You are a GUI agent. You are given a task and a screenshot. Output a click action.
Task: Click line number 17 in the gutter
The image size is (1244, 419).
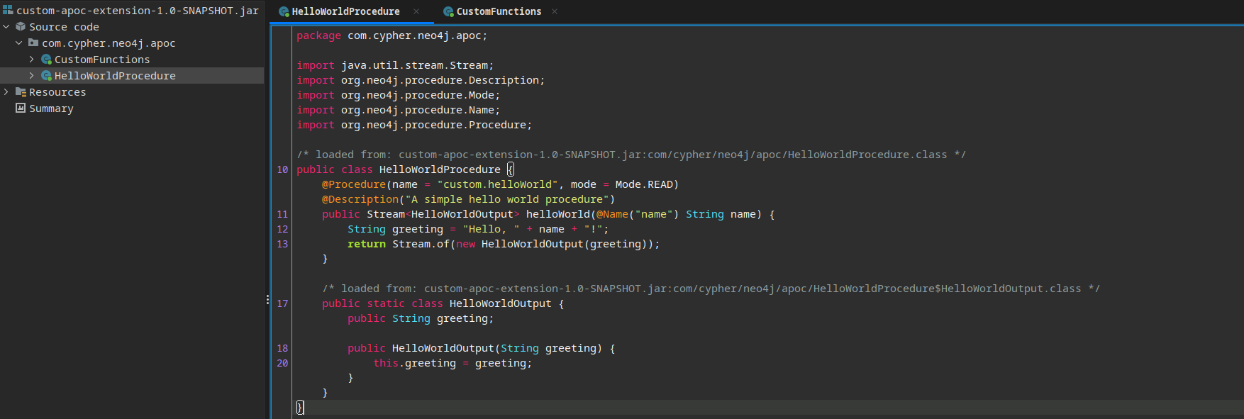282,303
